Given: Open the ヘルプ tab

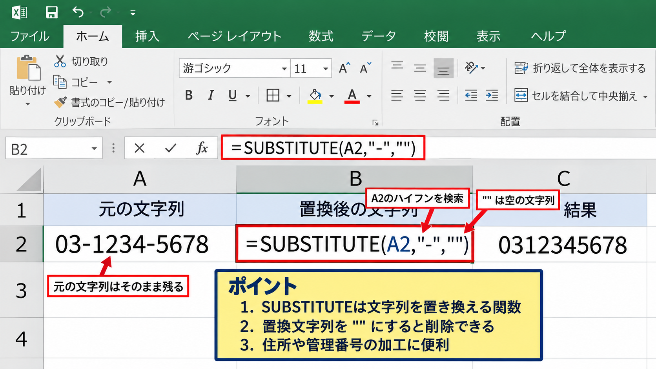Looking at the screenshot, I should pos(548,36).
